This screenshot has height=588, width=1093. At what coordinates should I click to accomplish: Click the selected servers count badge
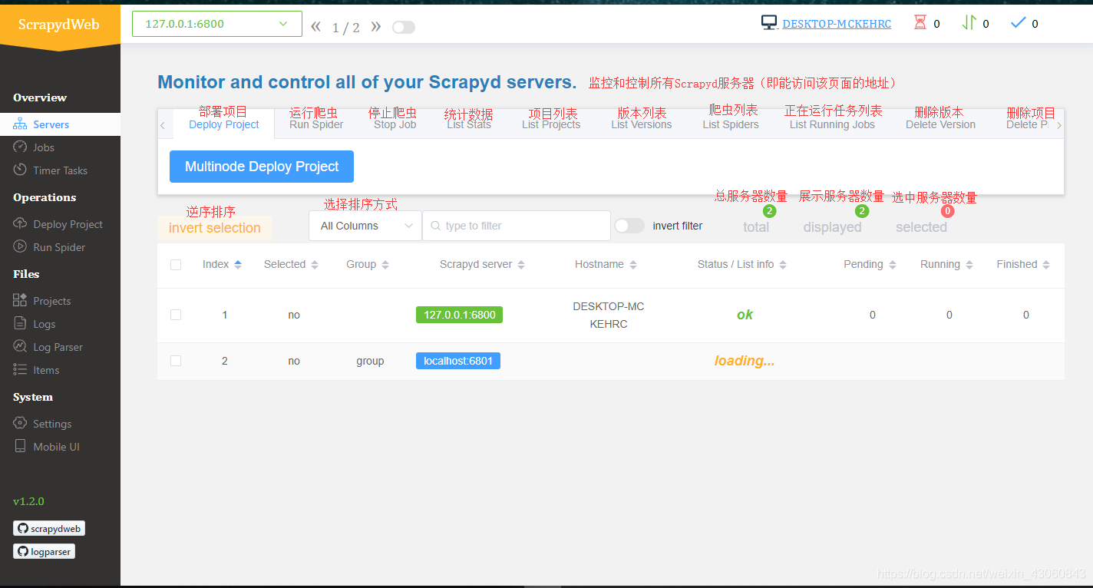pyautogui.click(x=948, y=211)
